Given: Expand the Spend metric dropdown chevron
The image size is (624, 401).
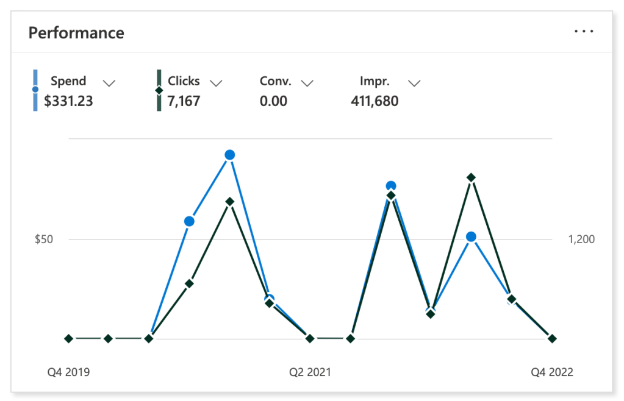Looking at the screenshot, I should pyautogui.click(x=109, y=82).
